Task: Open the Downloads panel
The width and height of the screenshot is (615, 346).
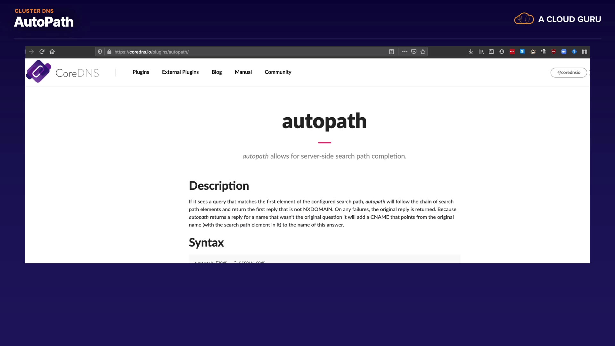Action: coord(471,52)
